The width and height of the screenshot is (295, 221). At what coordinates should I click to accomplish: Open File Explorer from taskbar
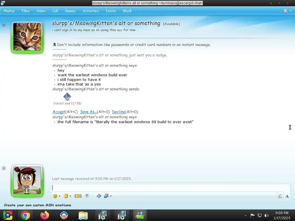[x=83, y=216]
